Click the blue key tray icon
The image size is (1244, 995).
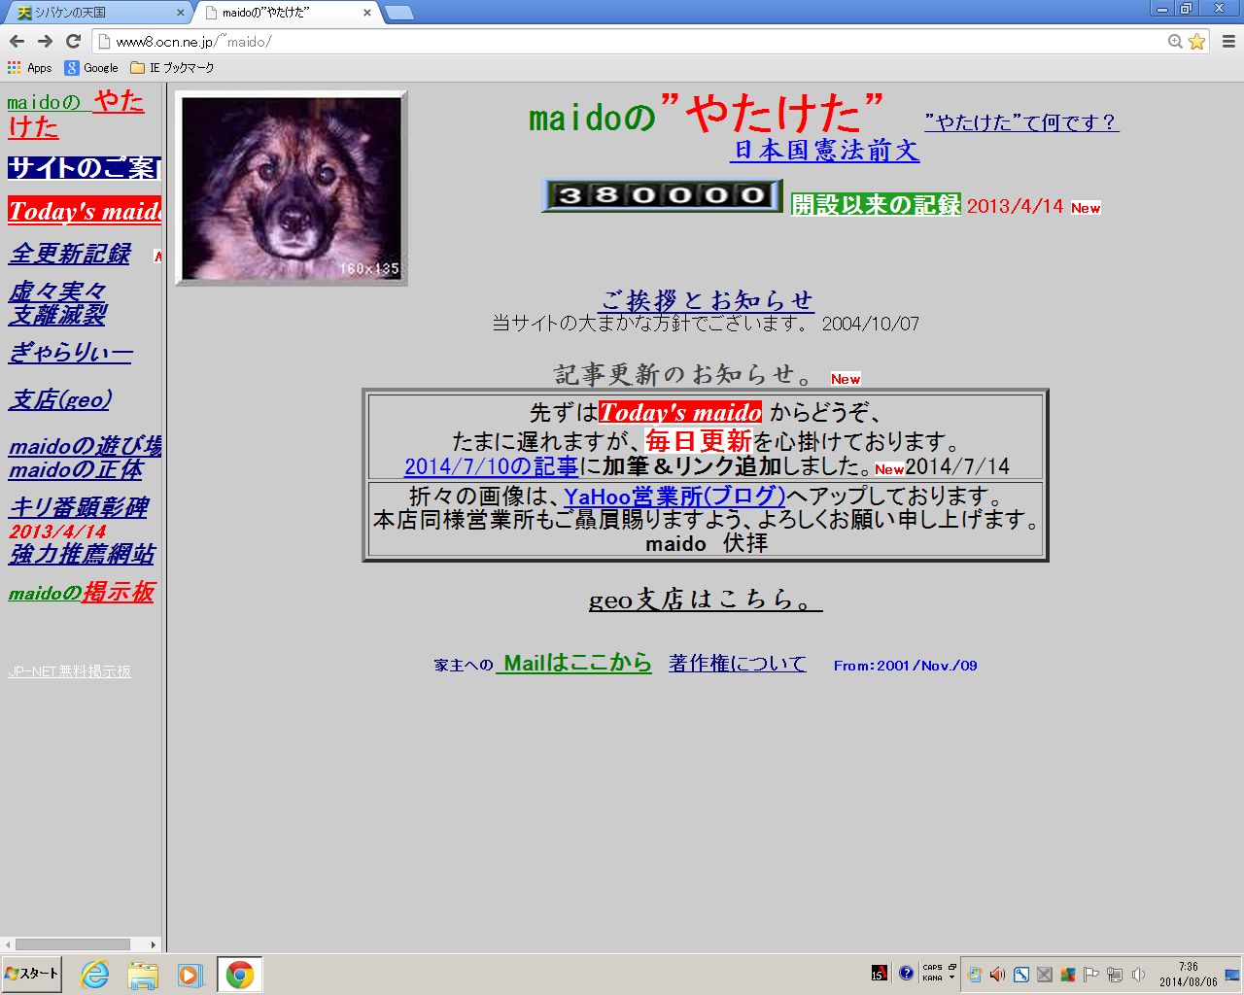1021,975
